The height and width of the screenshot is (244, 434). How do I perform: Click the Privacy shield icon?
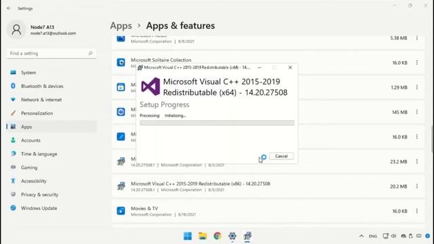click(x=13, y=195)
